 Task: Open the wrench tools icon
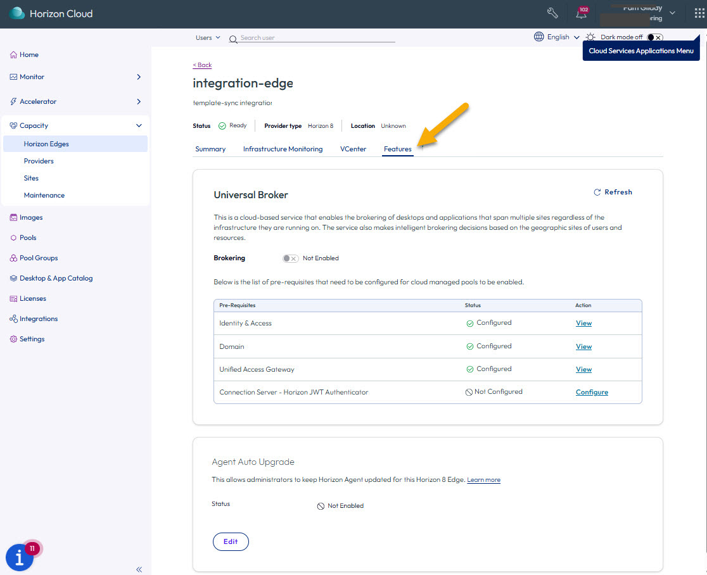coord(552,13)
